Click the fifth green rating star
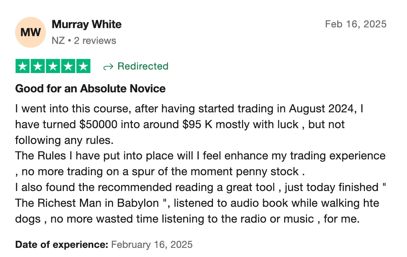Image resolution: width=407 pixels, height=257 pixels. [x=83, y=66]
